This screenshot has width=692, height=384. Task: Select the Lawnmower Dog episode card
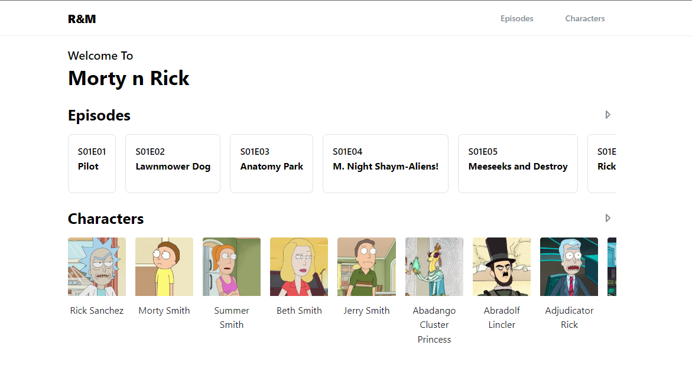point(173,164)
